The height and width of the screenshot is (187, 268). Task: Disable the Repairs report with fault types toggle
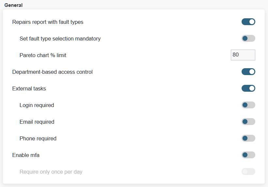248,22
